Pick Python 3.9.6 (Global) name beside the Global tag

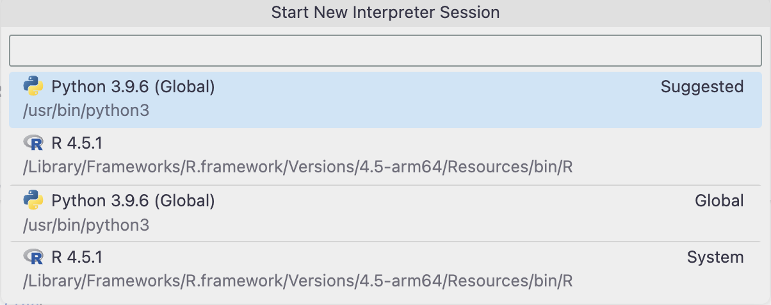click(133, 201)
